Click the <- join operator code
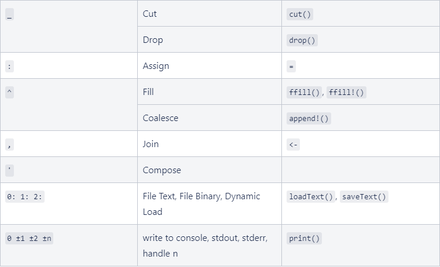Screen dimensions: 440x267 click(x=293, y=145)
